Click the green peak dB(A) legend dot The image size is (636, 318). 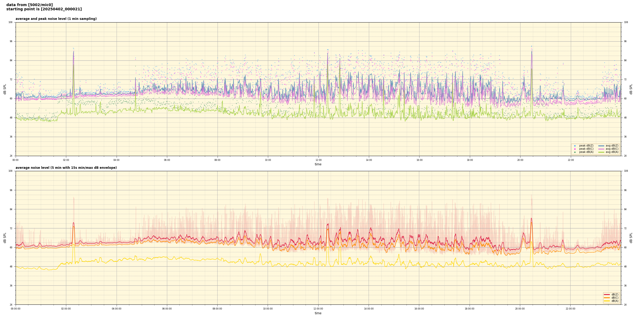click(x=575, y=152)
